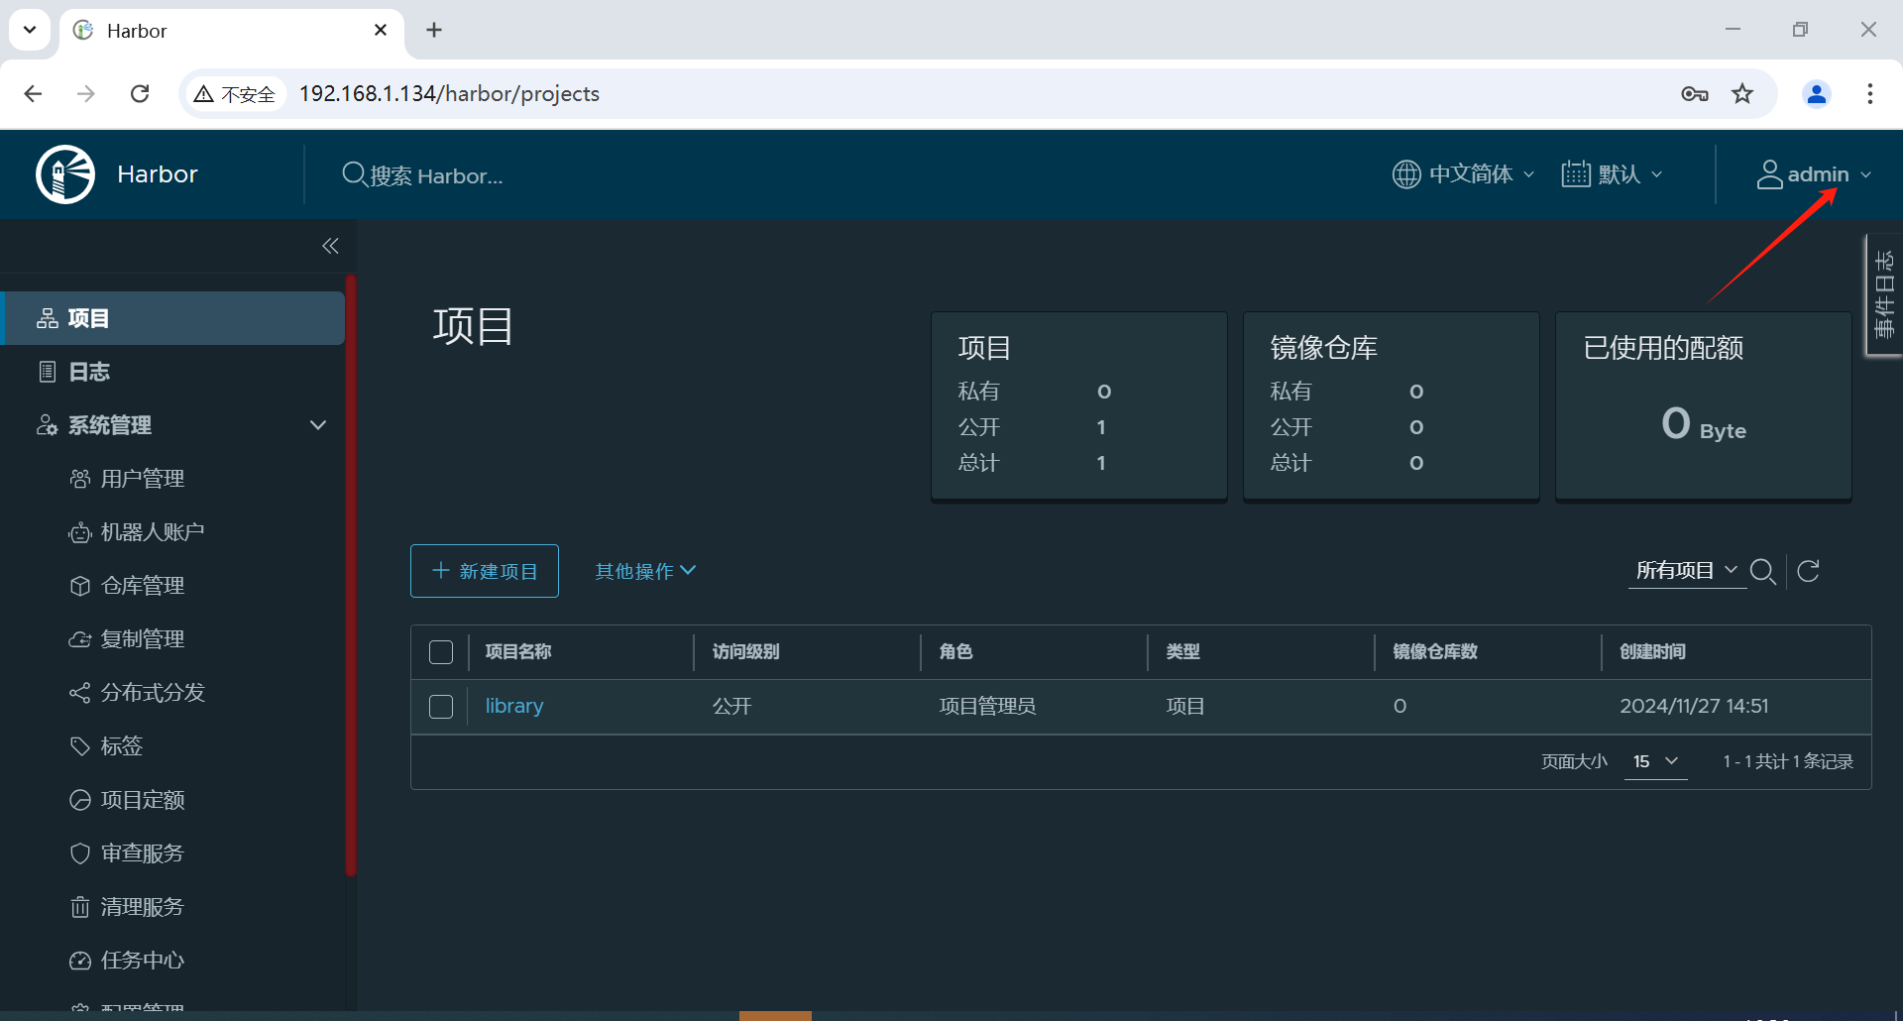This screenshot has height=1021, width=1903.
Task: Go to 项目 in the sidebar
Action: tap(173, 318)
